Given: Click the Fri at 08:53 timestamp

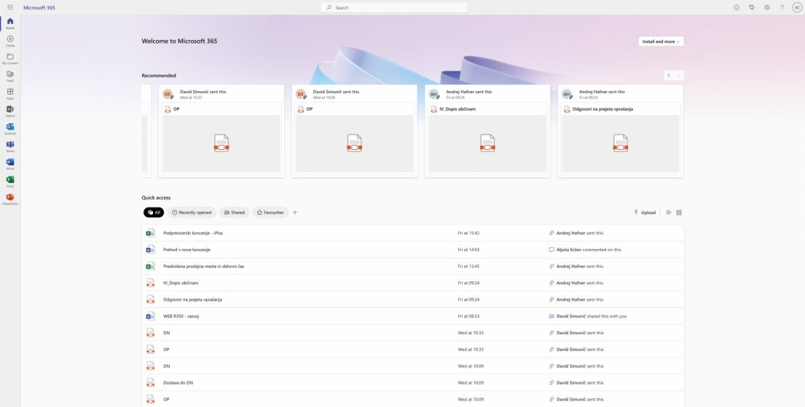Looking at the screenshot, I should tap(469, 316).
